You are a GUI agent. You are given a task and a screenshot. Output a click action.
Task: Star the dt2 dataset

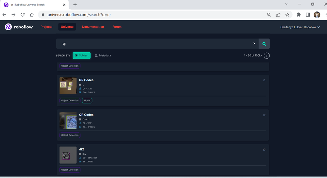pyautogui.click(x=264, y=150)
